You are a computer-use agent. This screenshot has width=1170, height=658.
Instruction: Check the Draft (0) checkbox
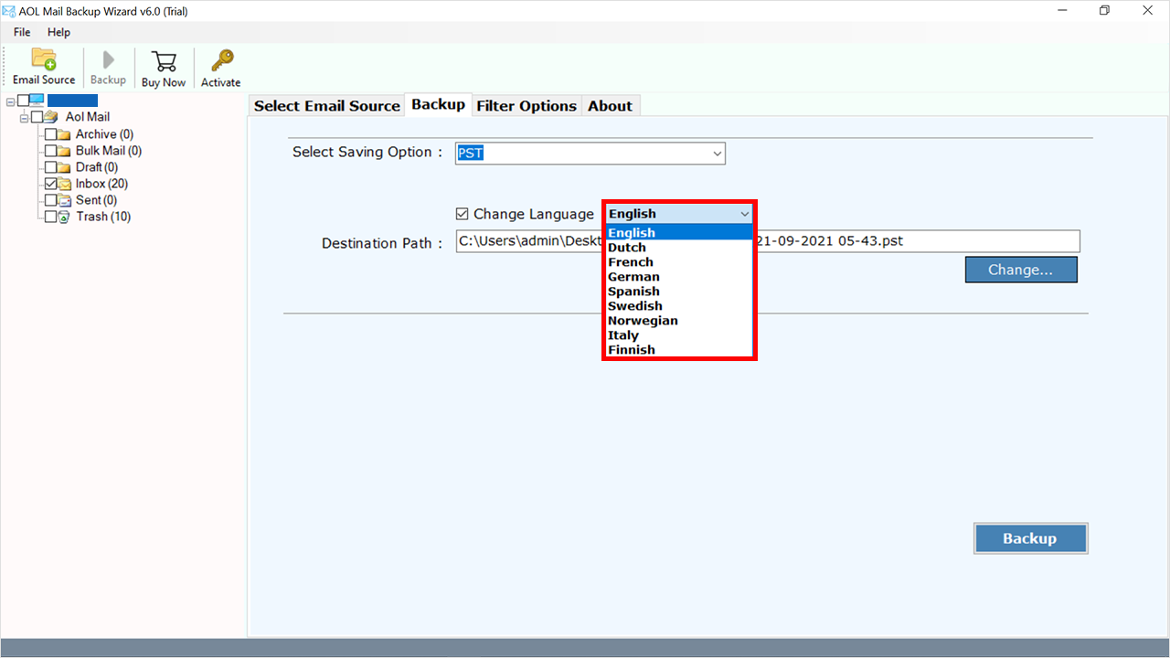point(50,167)
